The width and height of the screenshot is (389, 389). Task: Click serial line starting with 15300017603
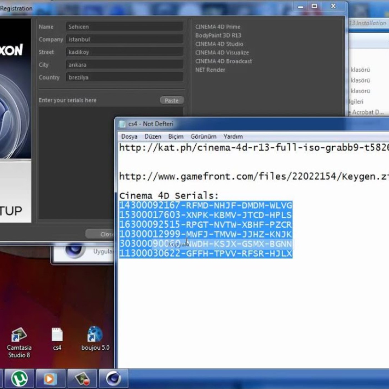[x=206, y=215]
